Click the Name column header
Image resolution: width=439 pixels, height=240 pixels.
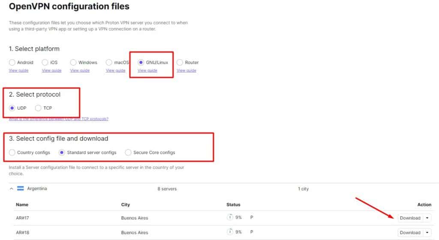coord(22,204)
